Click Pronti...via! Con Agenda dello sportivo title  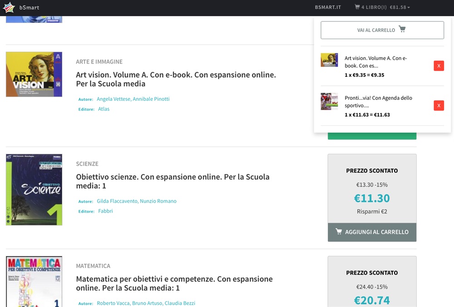pyautogui.click(x=378, y=102)
